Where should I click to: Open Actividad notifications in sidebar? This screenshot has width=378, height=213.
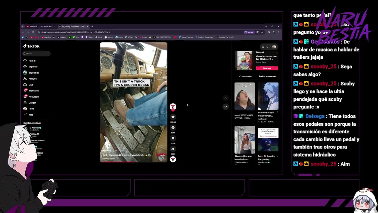click(x=31, y=97)
